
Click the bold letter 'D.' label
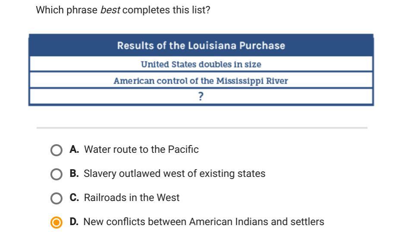coord(74,222)
